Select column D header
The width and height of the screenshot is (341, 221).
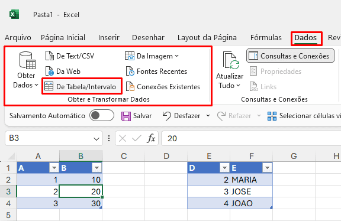click(166, 156)
